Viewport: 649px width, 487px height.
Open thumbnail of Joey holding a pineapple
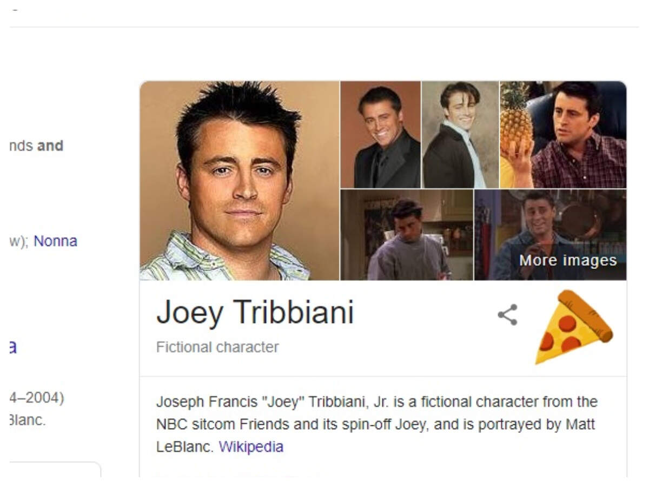coord(563,135)
